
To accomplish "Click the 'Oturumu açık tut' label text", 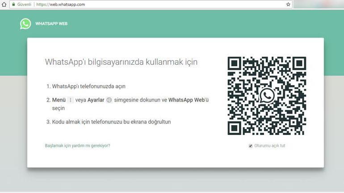I will [x=269, y=146].
